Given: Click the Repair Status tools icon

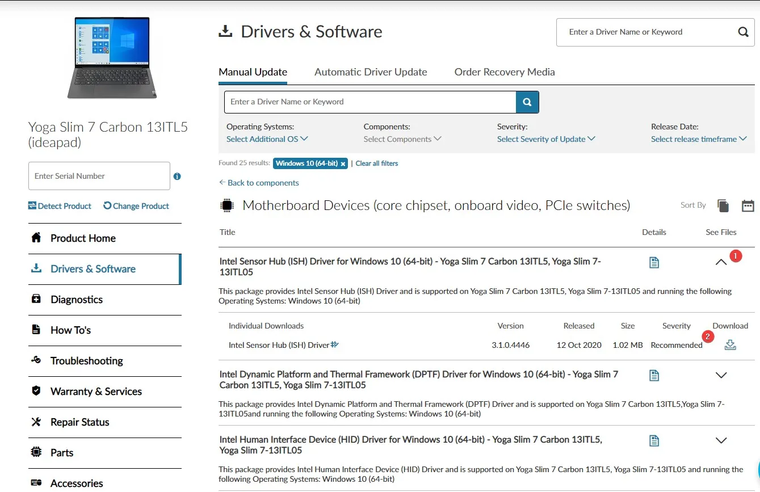Looking at the screenshot, I should point(36,422).
